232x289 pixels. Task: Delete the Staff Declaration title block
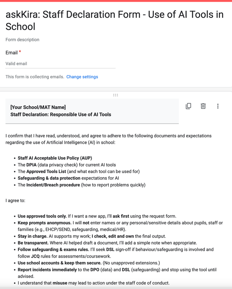pos(203,106)
